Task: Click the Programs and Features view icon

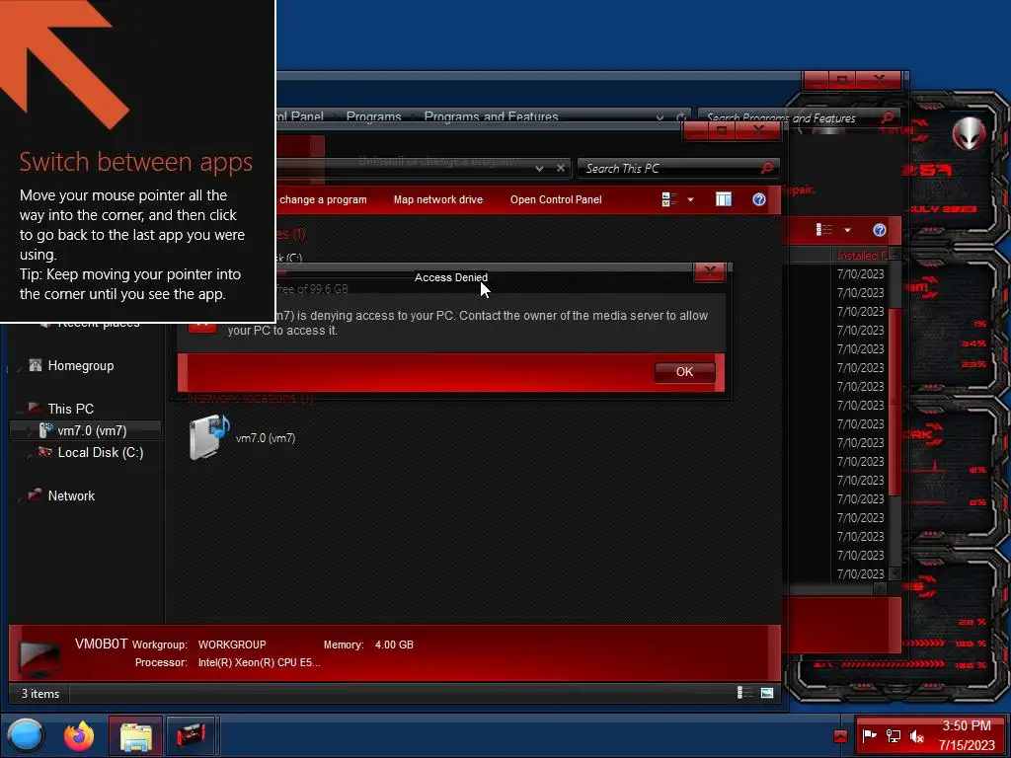Action: click(x=824, y=230)
